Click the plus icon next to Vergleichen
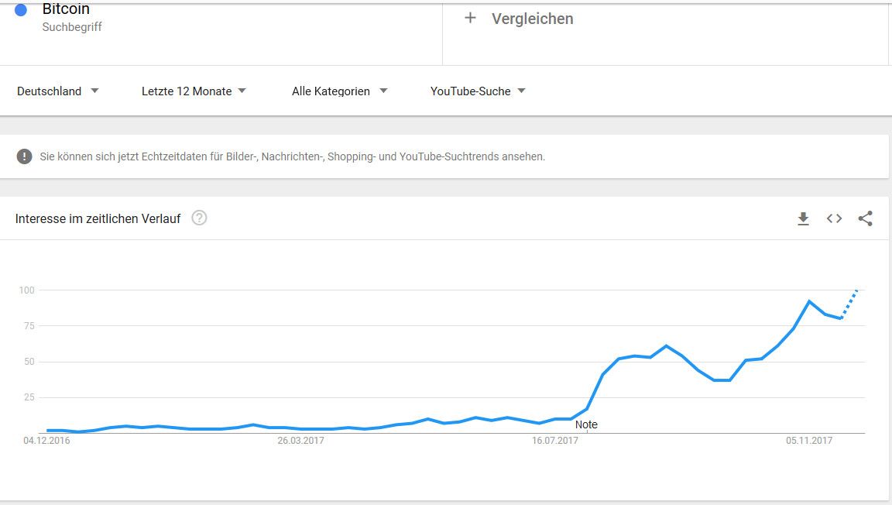This screenshot has width=892, height=505. (x=470, y=18)
